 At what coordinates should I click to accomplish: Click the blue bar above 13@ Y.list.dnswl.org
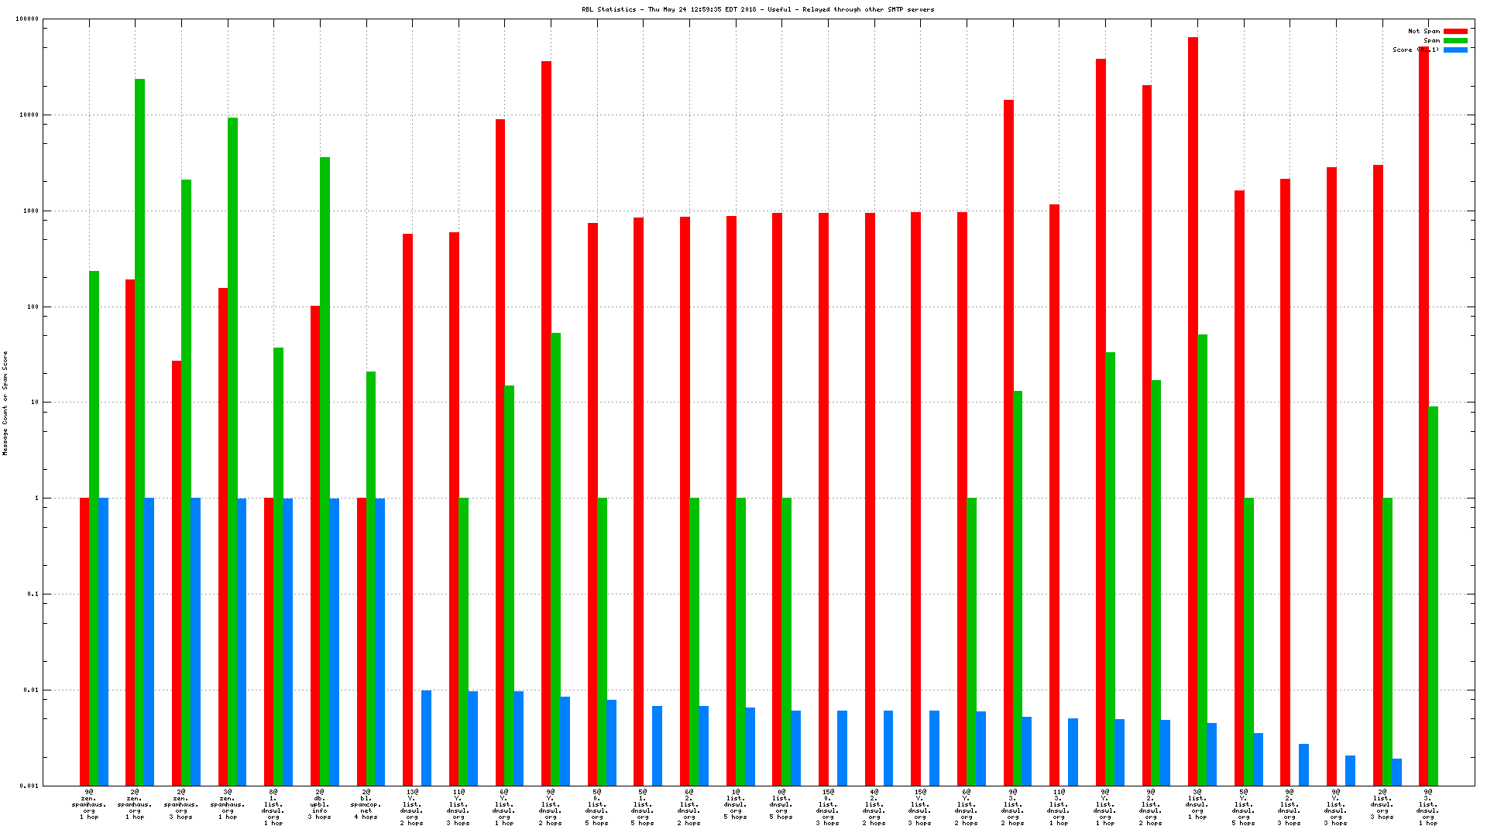(x=426, y=737)
